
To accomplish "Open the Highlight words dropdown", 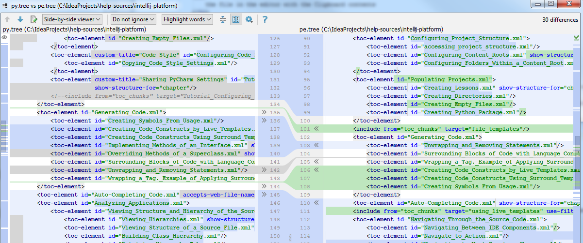I will pyautogui.click(x=187, y=19).
